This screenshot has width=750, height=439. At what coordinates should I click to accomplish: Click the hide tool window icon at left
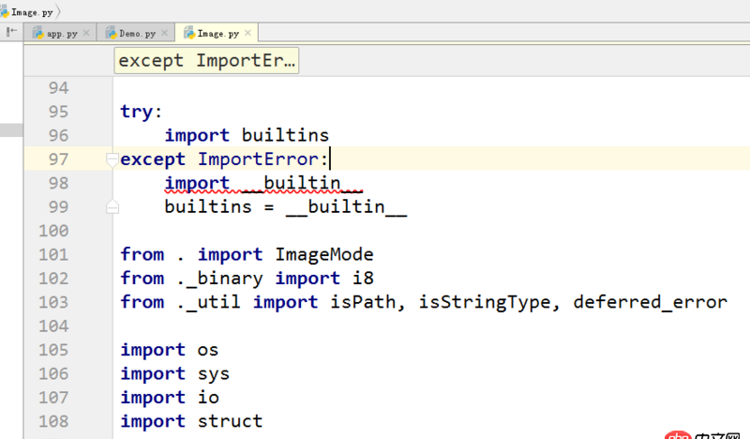pos(11,32)
